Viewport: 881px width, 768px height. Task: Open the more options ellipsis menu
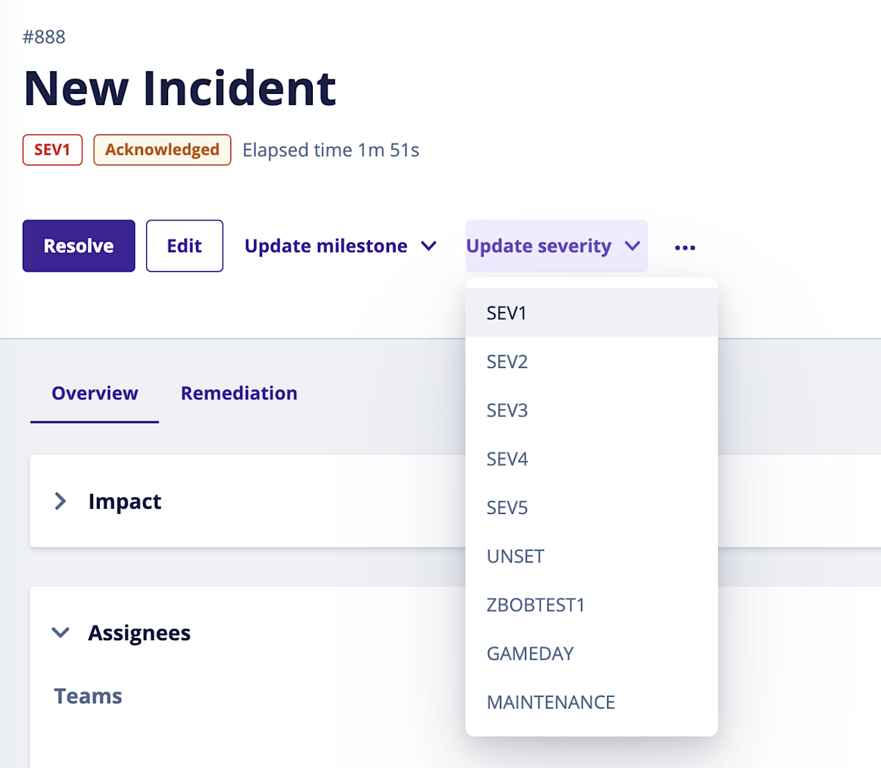684,246
